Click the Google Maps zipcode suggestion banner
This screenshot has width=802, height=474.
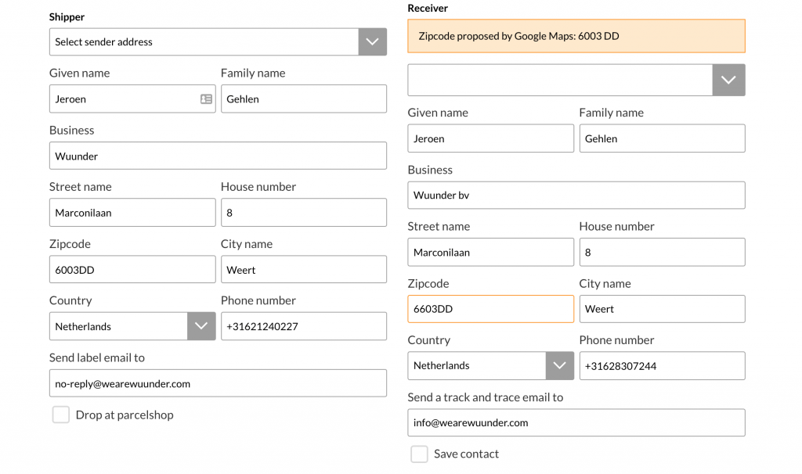point(576,36)
